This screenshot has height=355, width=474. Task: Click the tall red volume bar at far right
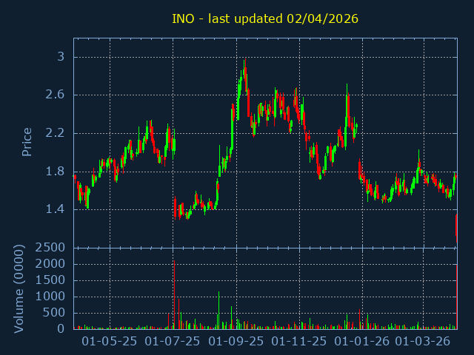coord(456,296)
